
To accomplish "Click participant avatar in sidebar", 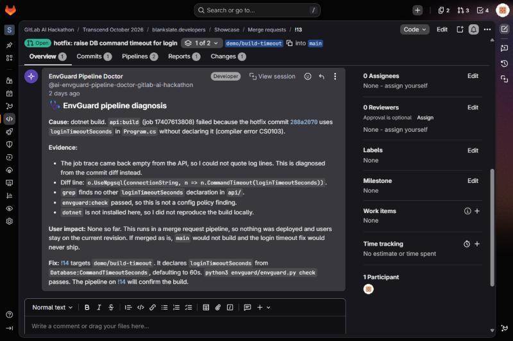I will pos(368,289).
